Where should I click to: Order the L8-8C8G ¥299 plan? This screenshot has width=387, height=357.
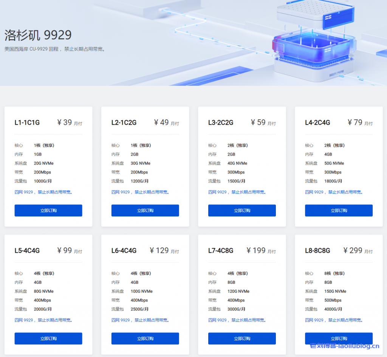click(x=339, y=338)
